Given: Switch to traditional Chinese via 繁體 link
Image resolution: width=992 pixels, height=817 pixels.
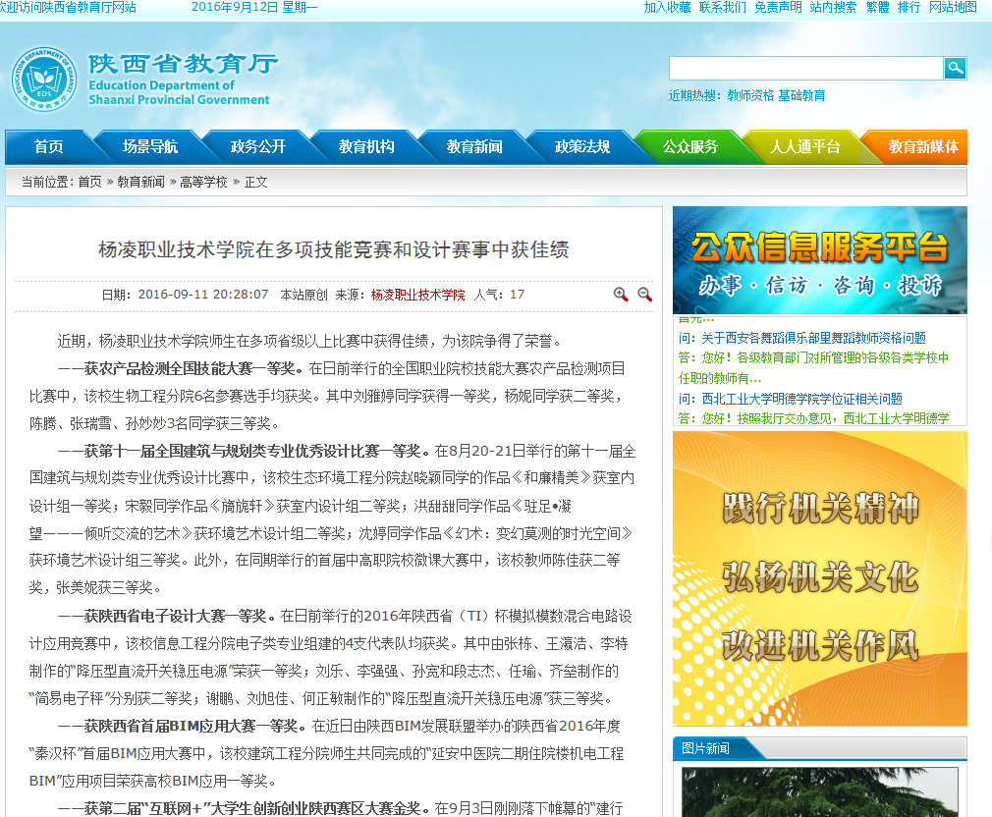Looking at the screenshot, I should coord(877,7).
